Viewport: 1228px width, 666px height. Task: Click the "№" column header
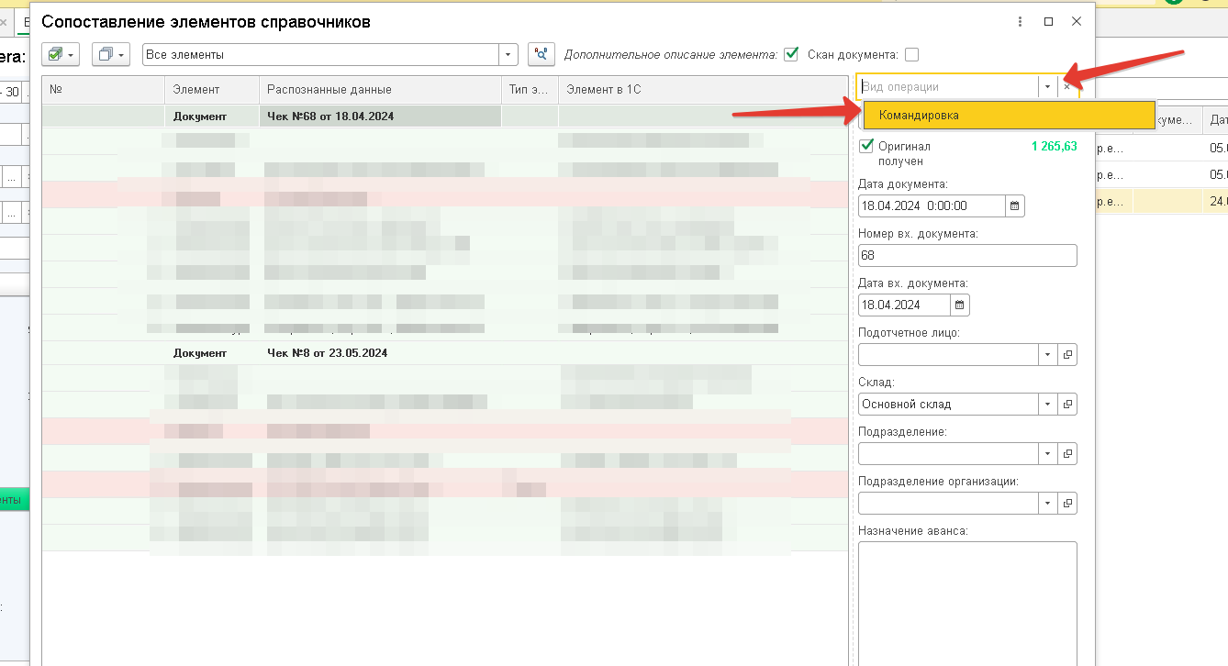click(x=103, y=89)
